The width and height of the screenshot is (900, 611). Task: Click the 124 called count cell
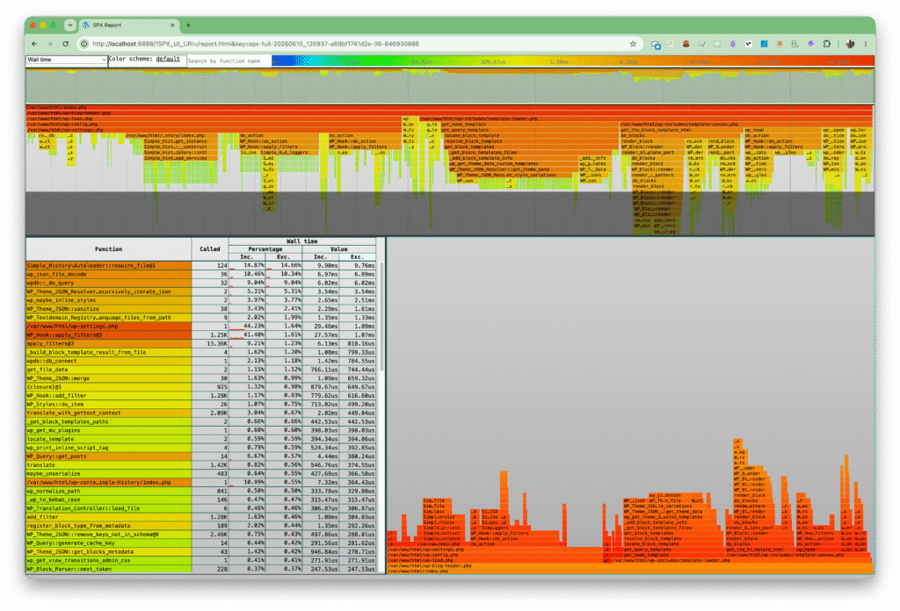coord(210,266)
